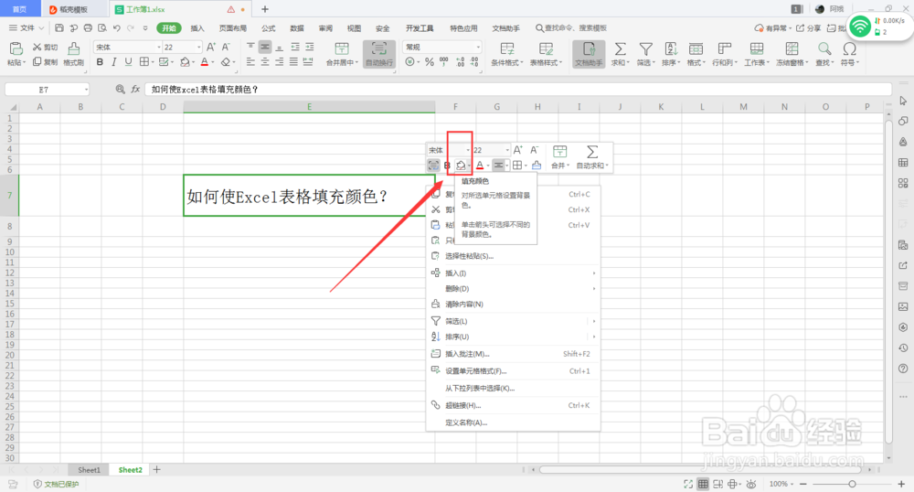Expand fill color arrow in mini toolbar
Viewport: 914px width, 492px height.
pos(469,166)
